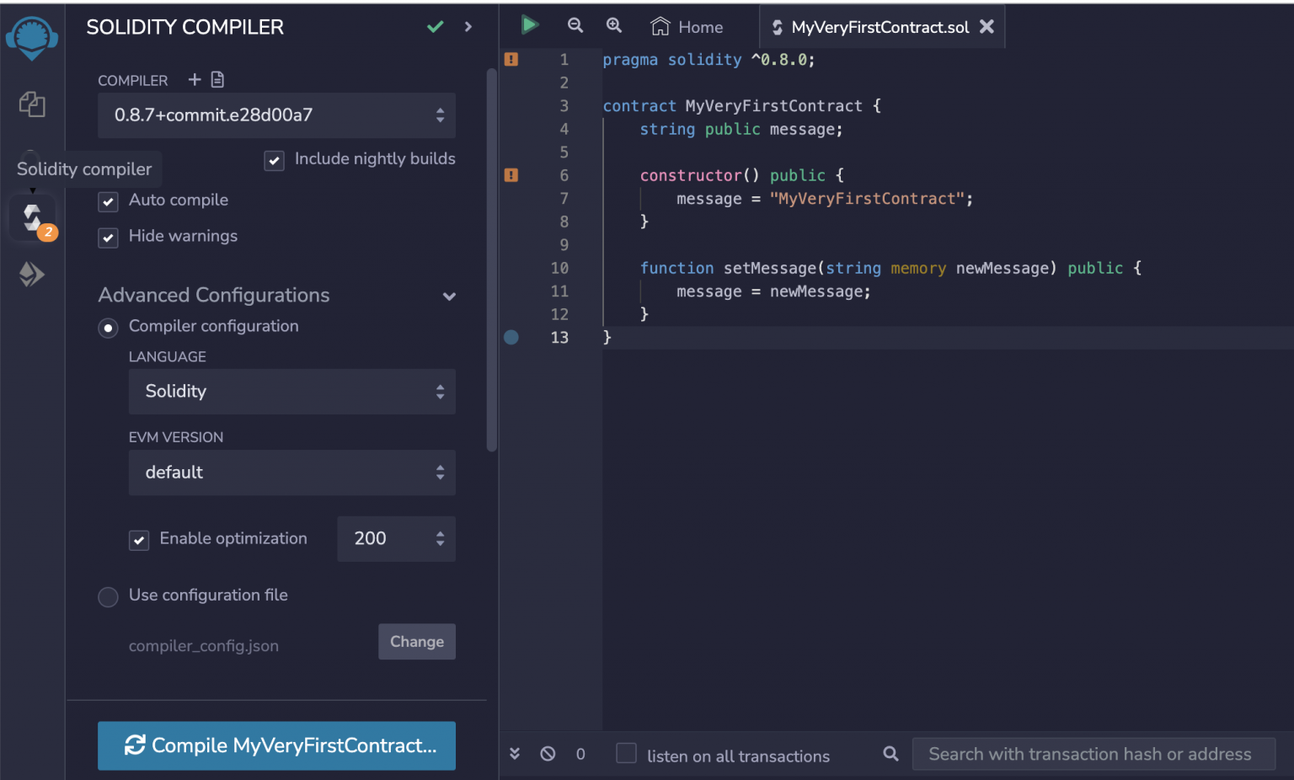Enable listen on all transactions
The width and height of the screenshot is (1294, 780).
pos(626,754)
